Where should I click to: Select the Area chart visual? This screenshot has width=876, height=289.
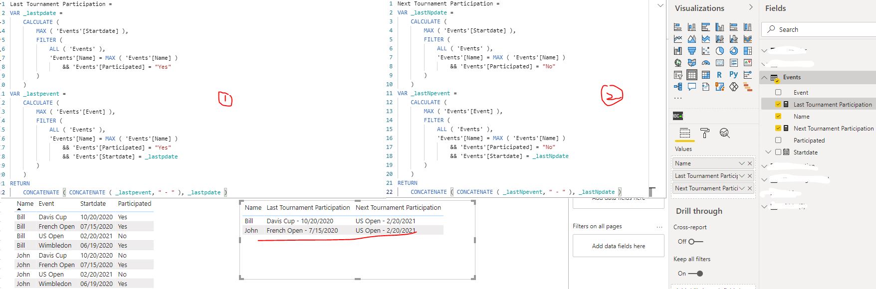[691, 39]
